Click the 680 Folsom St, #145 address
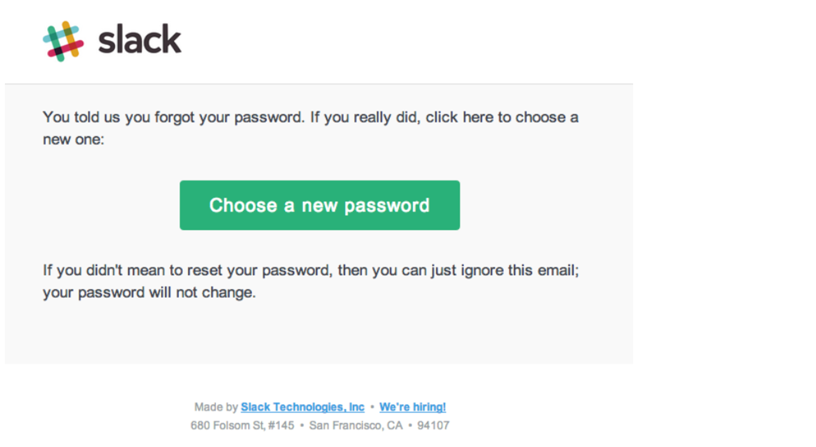Image resolution: width=816 pixels, height=447 pixels. [x=242, y=425]
